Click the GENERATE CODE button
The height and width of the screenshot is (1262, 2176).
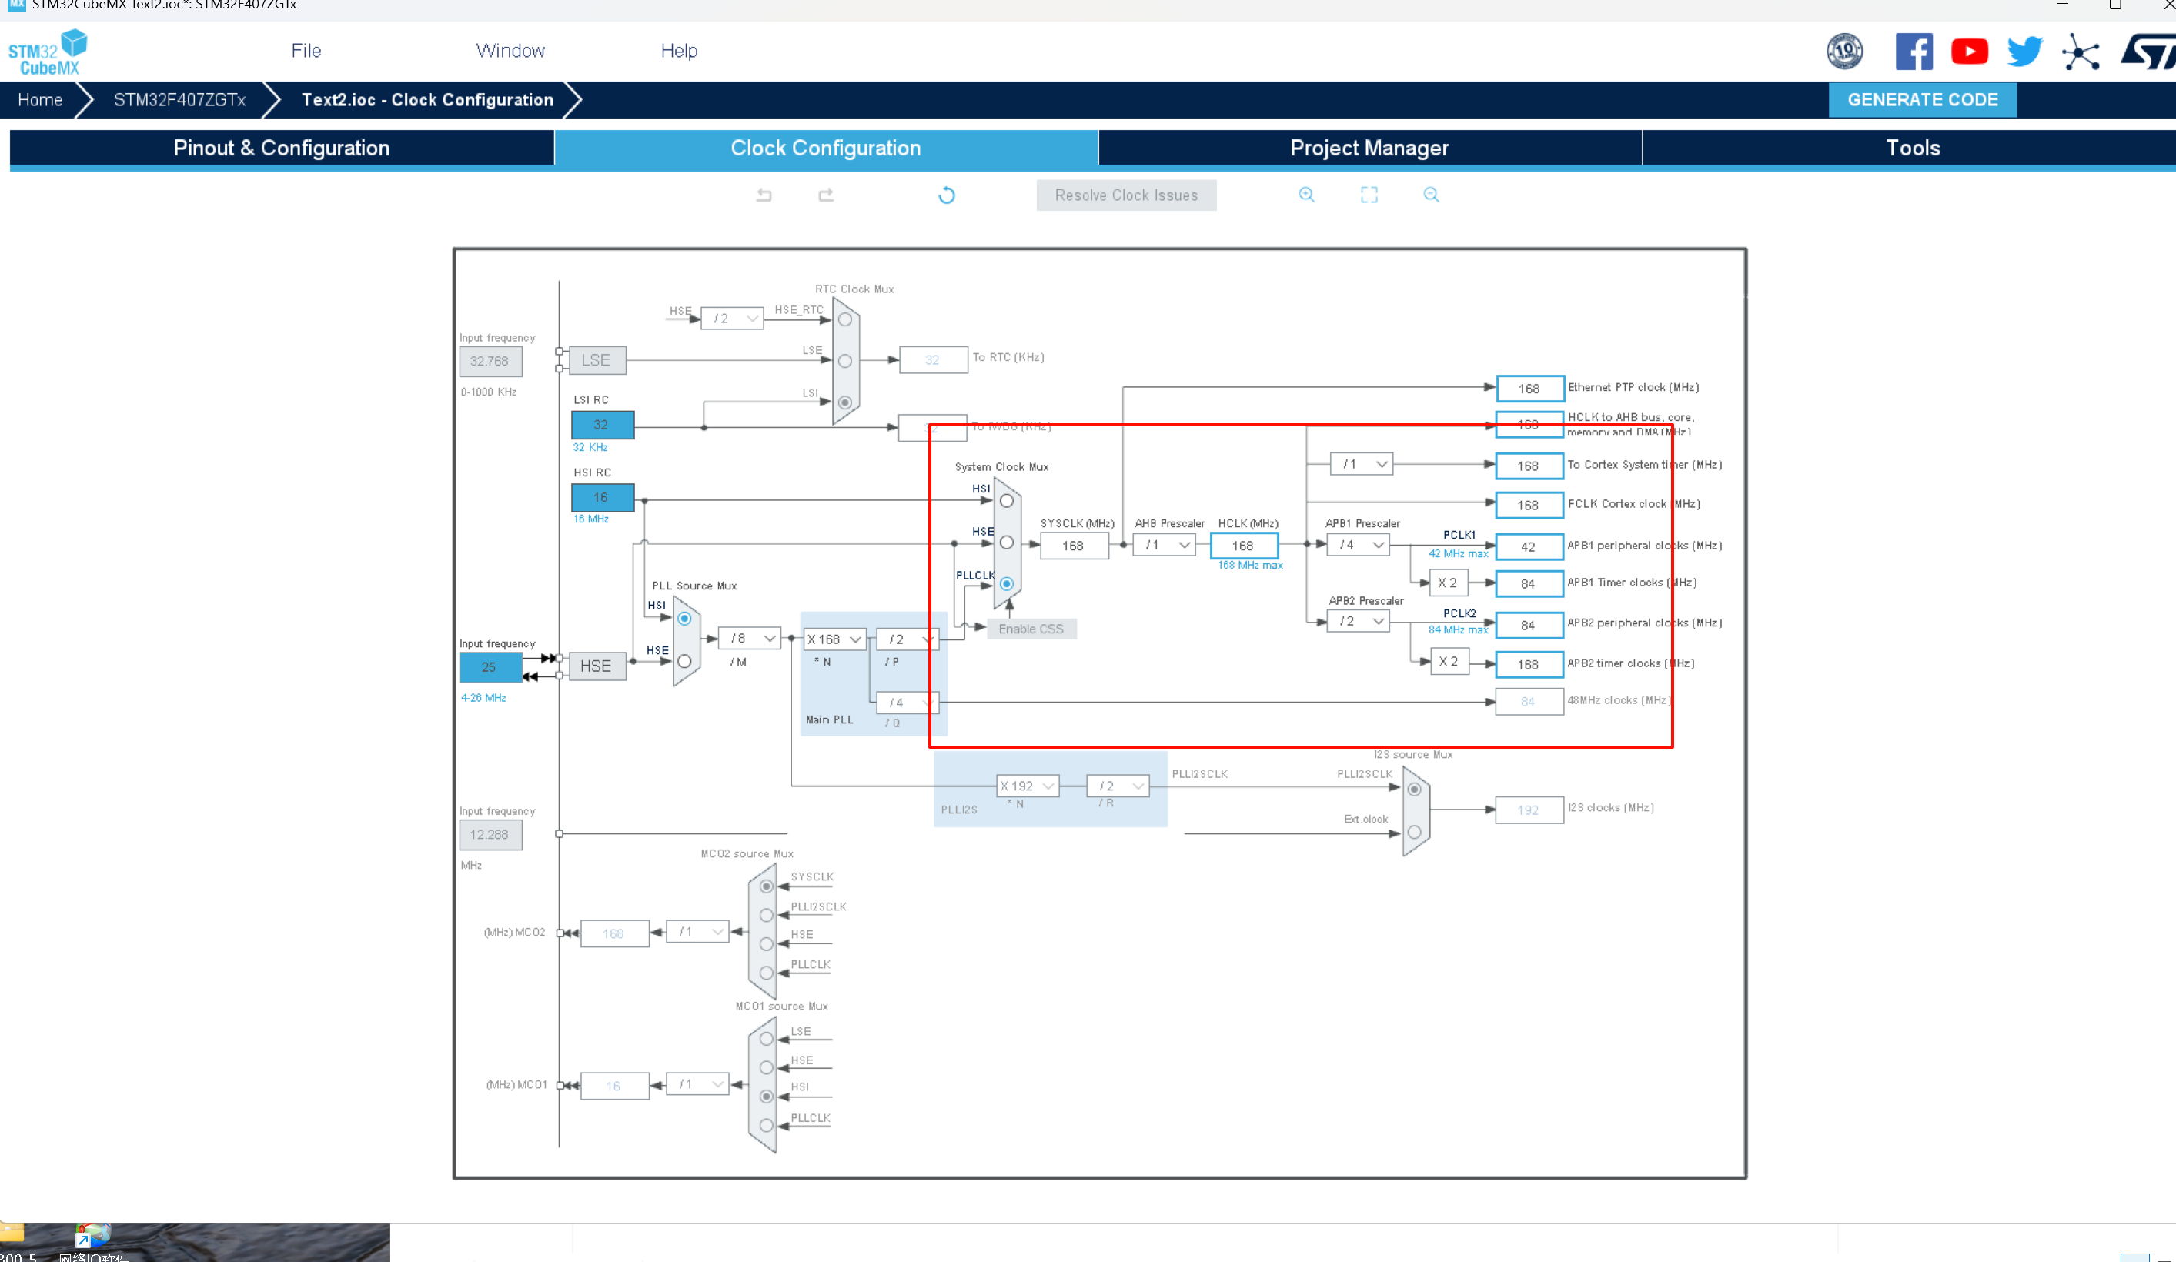click(x=1923, y=99)
